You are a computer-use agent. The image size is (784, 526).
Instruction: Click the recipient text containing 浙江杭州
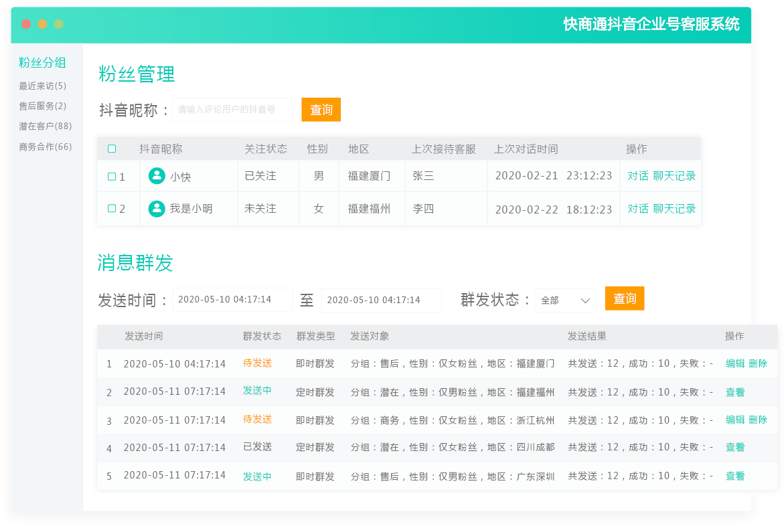pyautogui.click(x=453, y=420)
